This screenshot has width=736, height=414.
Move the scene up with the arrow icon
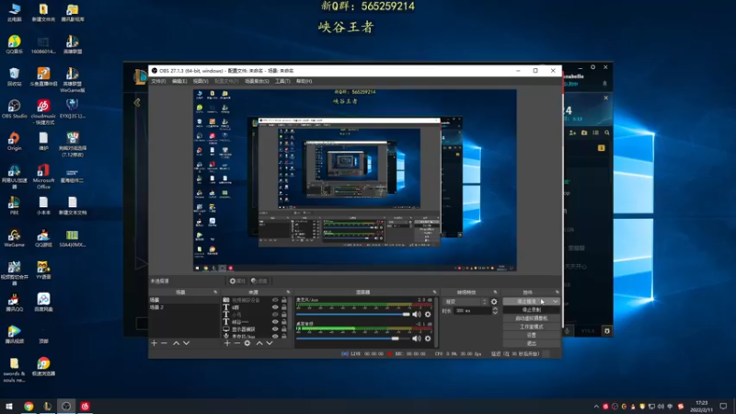pos(176,343)
